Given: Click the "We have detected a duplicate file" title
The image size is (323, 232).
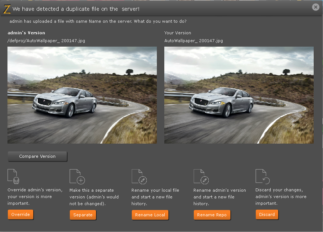Looking at the screenshot, I should [76, 9].
